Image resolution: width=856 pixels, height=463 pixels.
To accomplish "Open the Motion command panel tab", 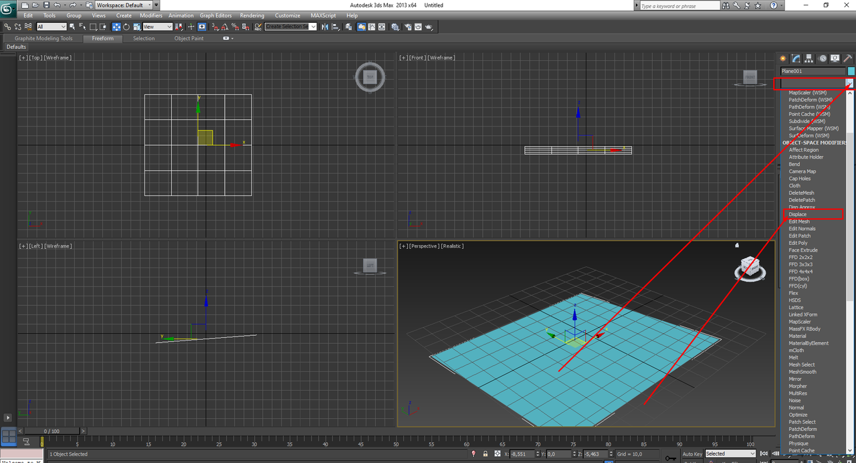I will point(823,58).
